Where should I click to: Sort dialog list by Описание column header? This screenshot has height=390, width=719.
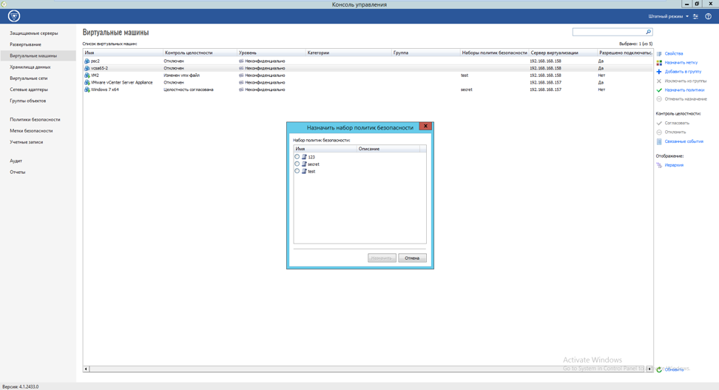click(x=388, y=149)
